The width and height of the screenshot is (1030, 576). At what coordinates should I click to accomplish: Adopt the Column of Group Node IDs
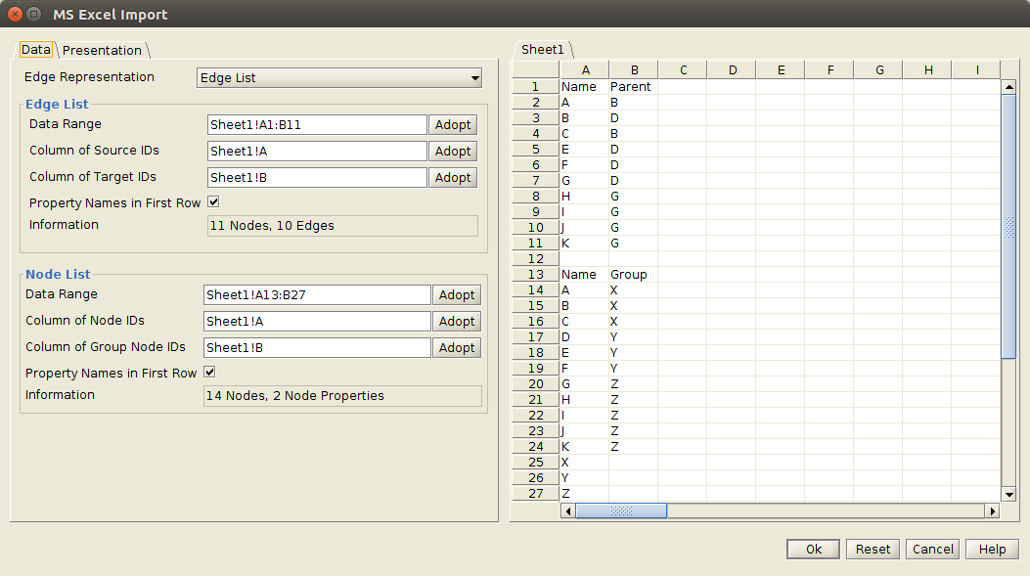coord(457,347)
